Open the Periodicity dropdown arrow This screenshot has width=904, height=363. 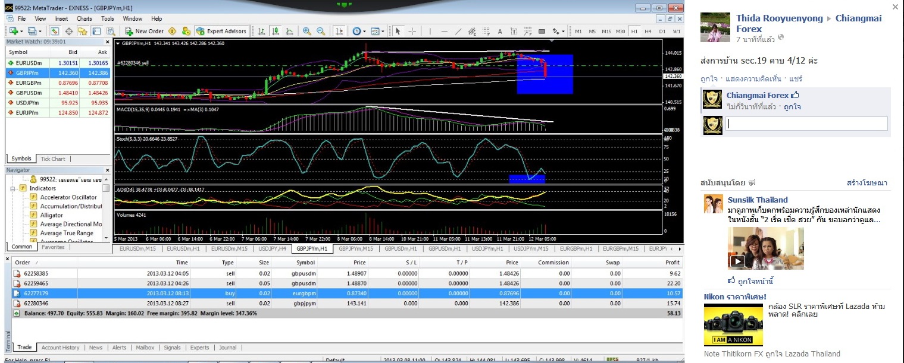[x=364, y=31]
